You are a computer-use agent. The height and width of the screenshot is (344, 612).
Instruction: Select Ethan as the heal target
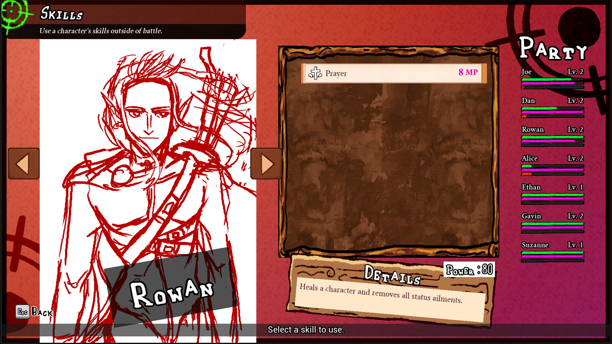(x=552, y=194)
